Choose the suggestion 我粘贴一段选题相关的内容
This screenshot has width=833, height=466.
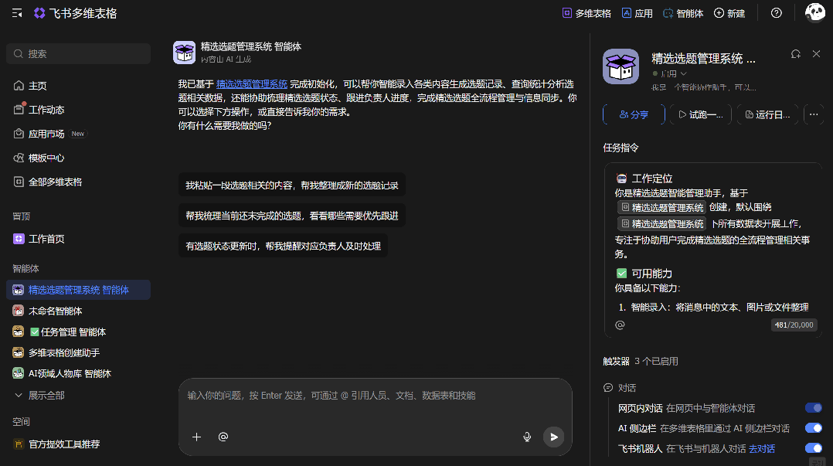coord(291,185)
